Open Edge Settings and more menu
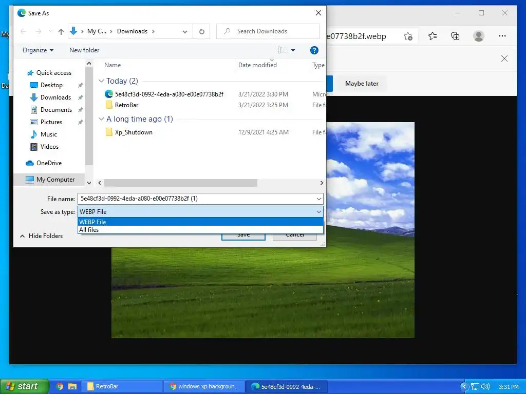The height and width of the screenshot is (394, 526). pyautogui.click(x=502, y=36)
